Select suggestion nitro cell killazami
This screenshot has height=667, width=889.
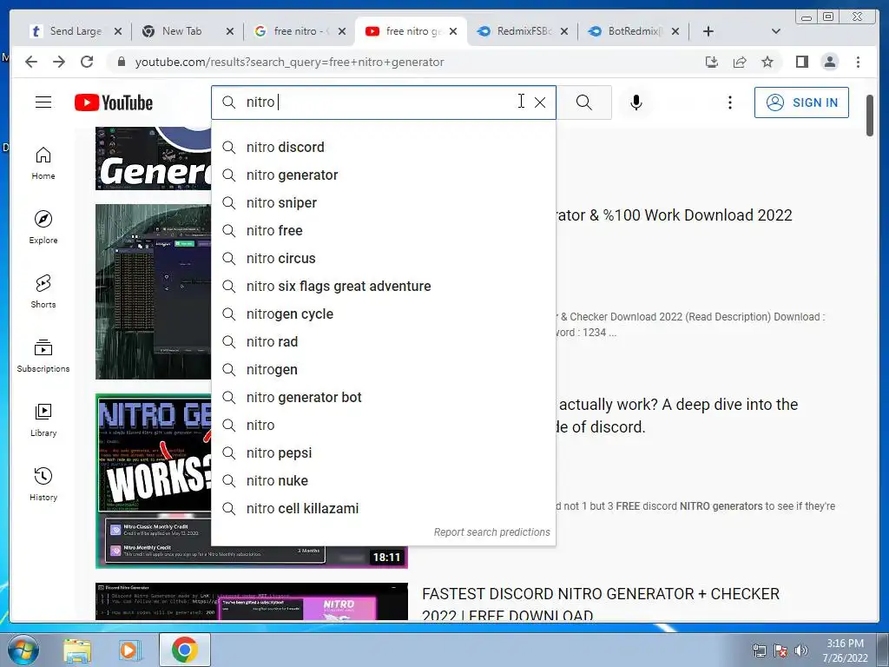coord(383,508)
